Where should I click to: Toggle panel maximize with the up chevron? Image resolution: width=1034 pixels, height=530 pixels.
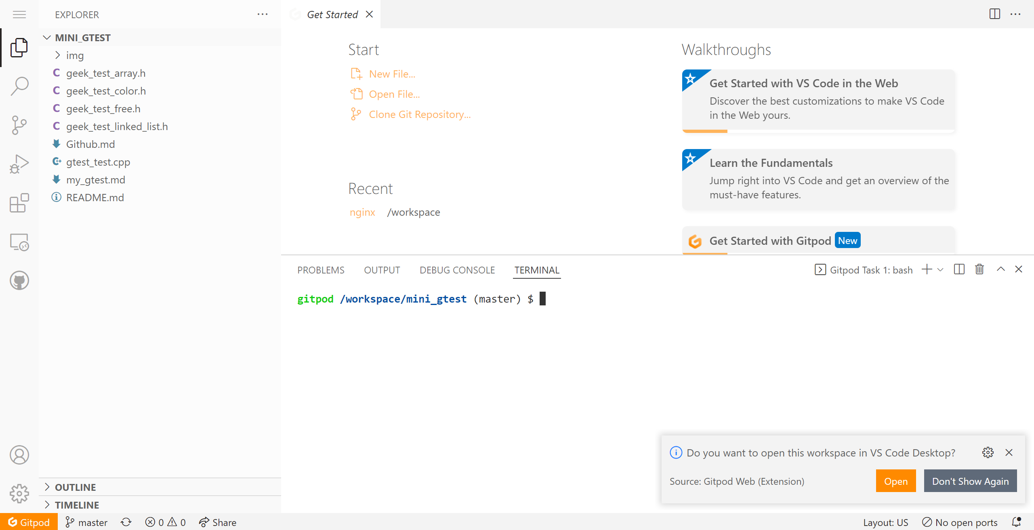click(x=1001, y=269)
